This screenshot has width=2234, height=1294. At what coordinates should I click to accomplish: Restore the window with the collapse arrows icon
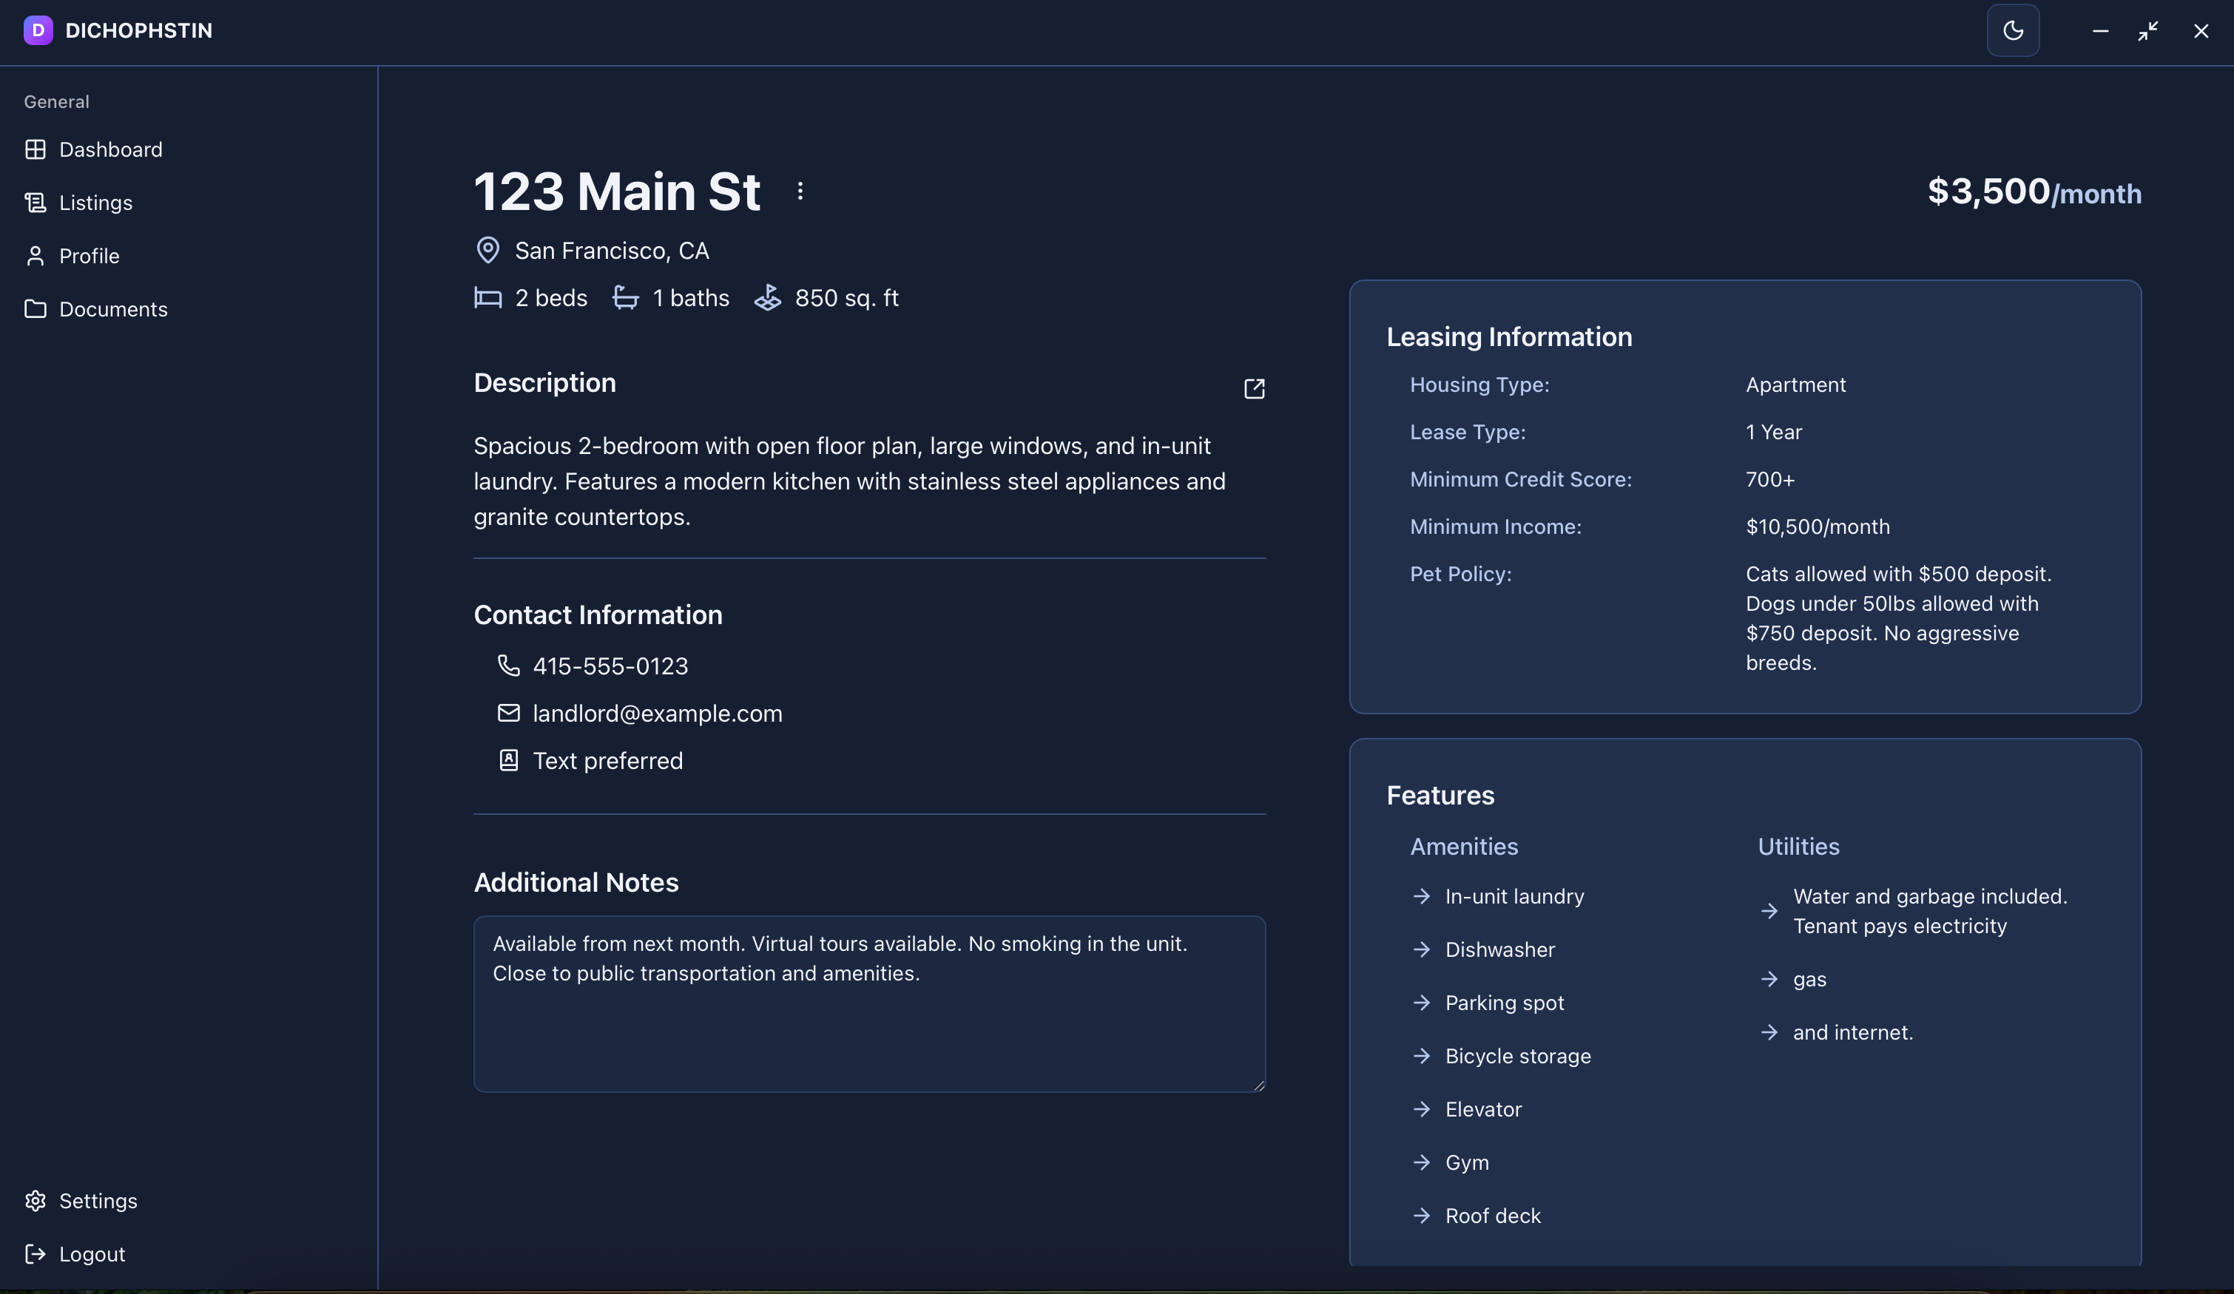click(x=2147, y=30)
